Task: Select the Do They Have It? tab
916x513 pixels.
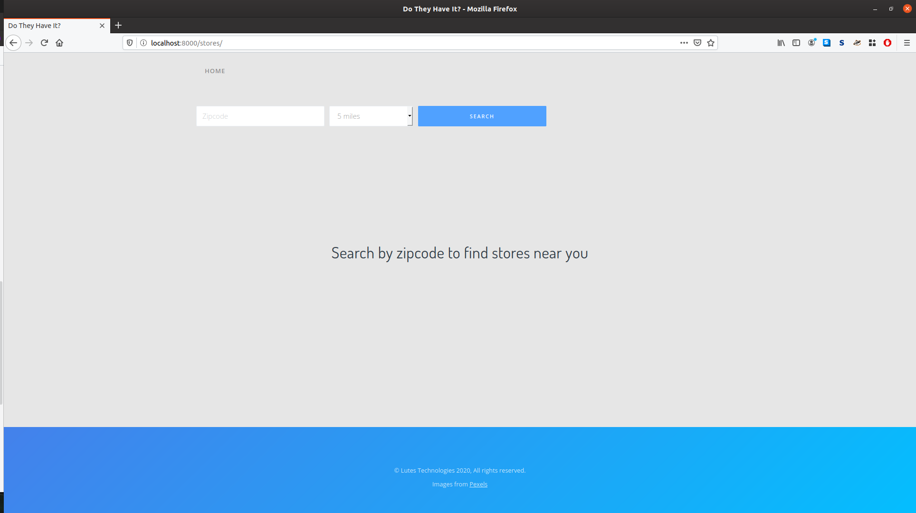Action: point(57,26)
